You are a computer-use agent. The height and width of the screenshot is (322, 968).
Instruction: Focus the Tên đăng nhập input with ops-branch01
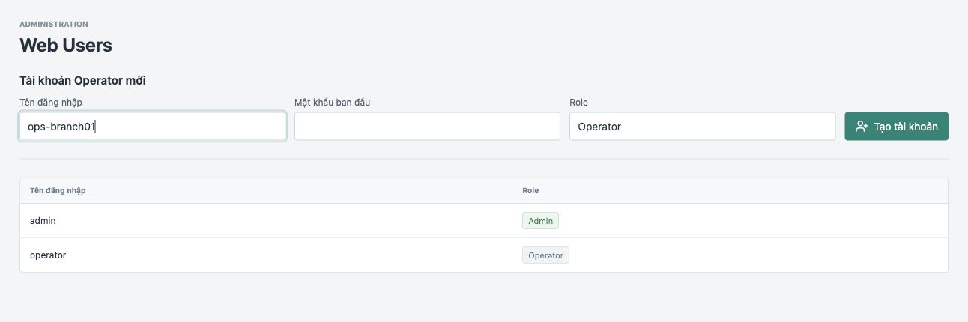click(152, 127)
